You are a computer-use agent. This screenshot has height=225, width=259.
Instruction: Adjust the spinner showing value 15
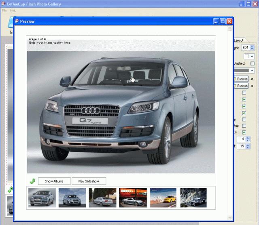[x=247, y=146]
